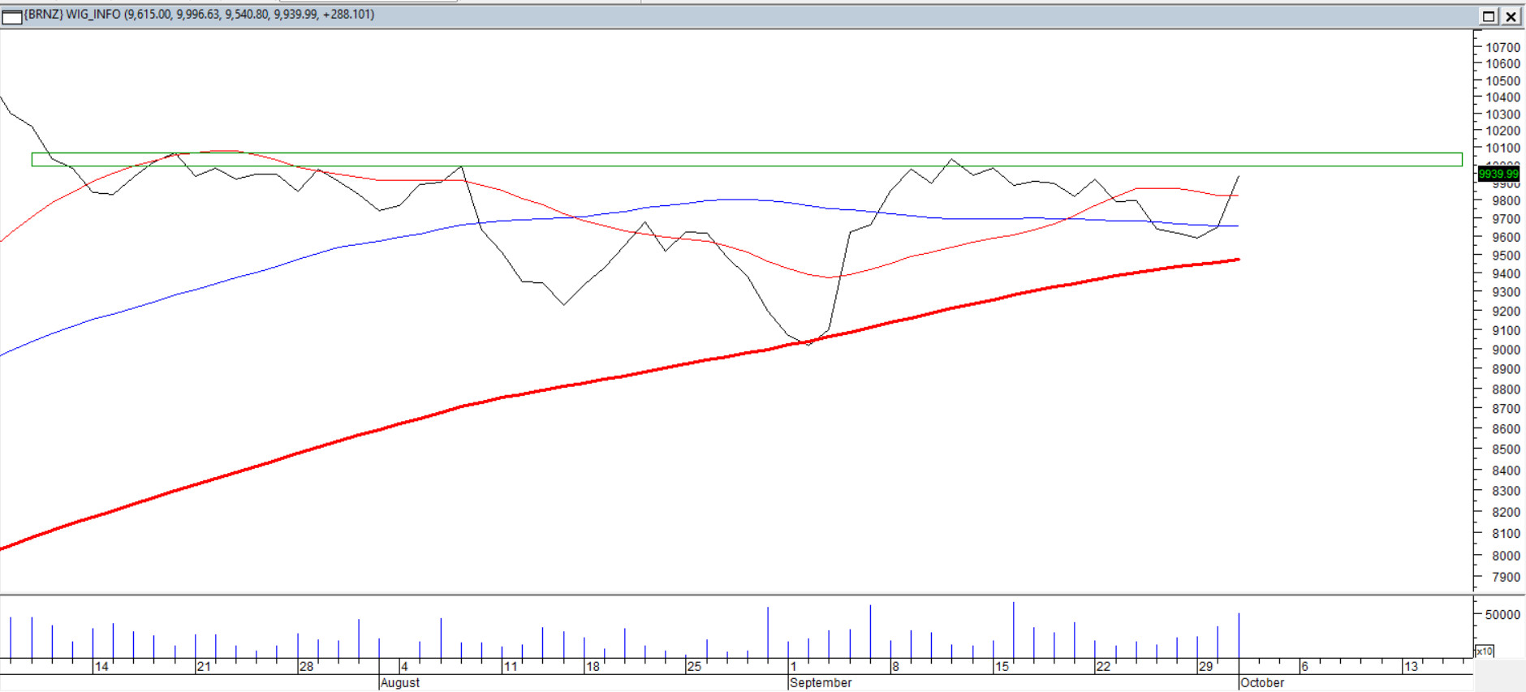Click the x10 volume scale box
Viewport: 1526px width, 692px height.
(x=1484, y=651)
